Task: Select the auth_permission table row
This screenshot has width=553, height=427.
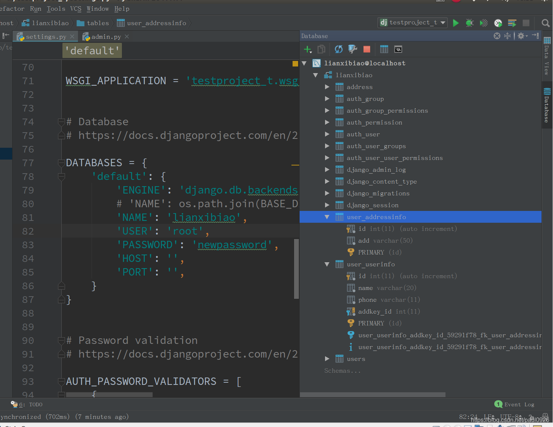Action: (420, 122)
